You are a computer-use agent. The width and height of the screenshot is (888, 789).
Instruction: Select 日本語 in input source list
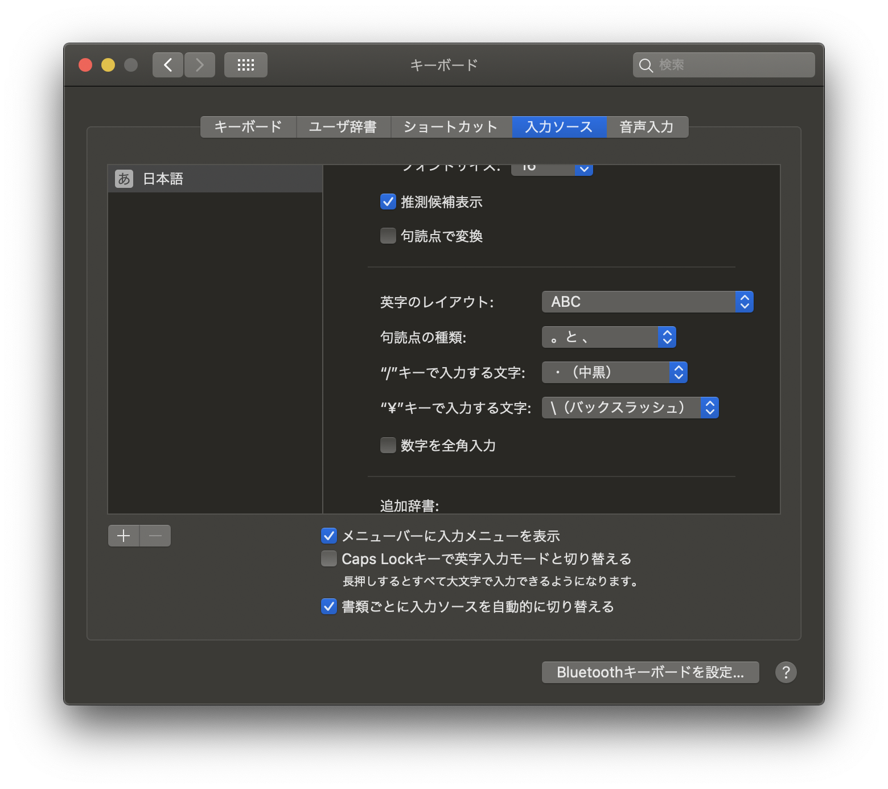pos(215,179)
